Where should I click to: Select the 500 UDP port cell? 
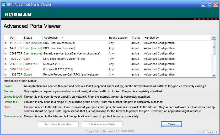click(x=17, y=59)
